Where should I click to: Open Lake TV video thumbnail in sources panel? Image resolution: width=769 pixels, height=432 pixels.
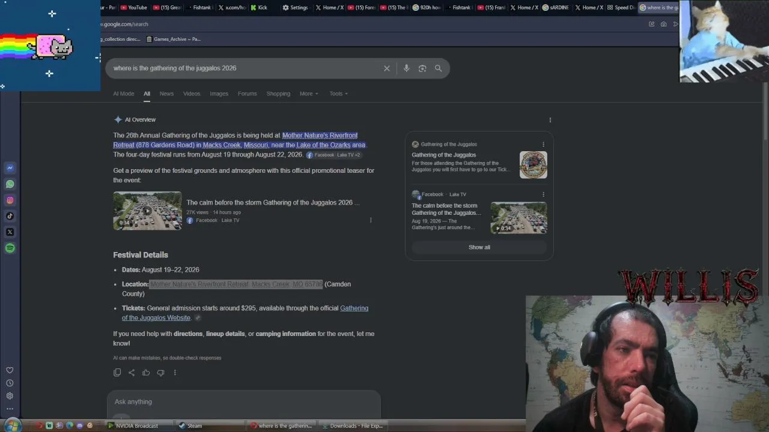pyautogui.click(x=519, y=217)
